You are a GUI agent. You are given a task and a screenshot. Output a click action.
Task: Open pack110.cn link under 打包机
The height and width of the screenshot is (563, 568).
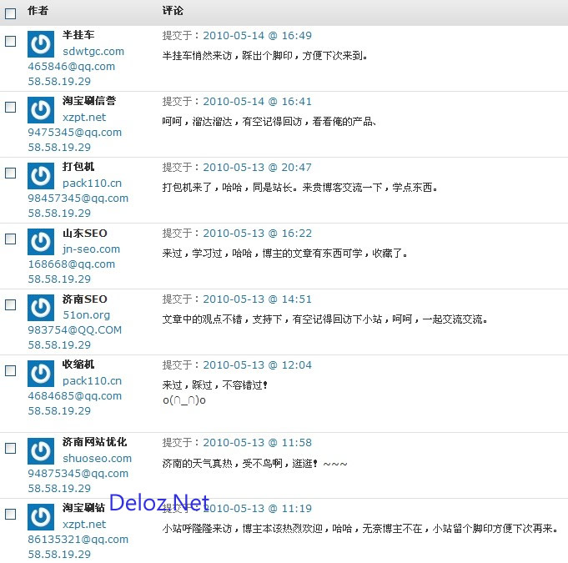click(x=92, y=183)
